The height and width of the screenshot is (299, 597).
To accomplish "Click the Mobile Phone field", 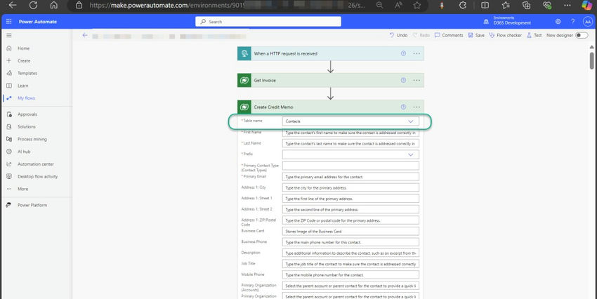I will tap(350, 274).
